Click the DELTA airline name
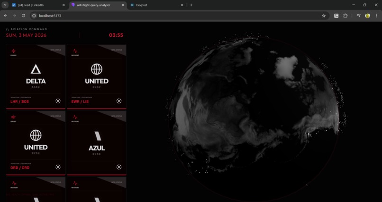Image resolution: width=382 pixels, height=202 pixels. point(36,81)
